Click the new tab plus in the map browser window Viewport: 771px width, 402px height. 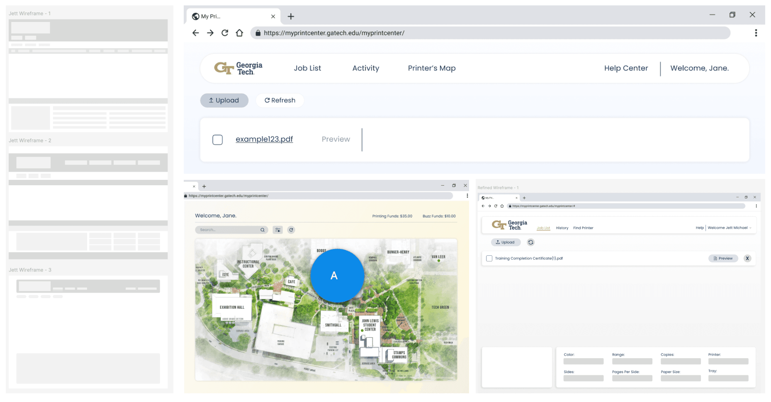204,186
